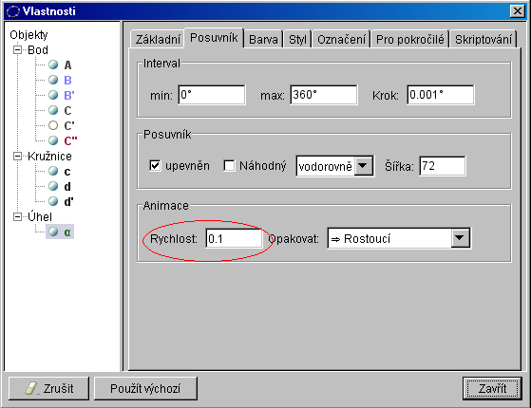This screenshot has height=408, width=531.
Task: Select point B' in the object tree
Action: coord(69,95)
